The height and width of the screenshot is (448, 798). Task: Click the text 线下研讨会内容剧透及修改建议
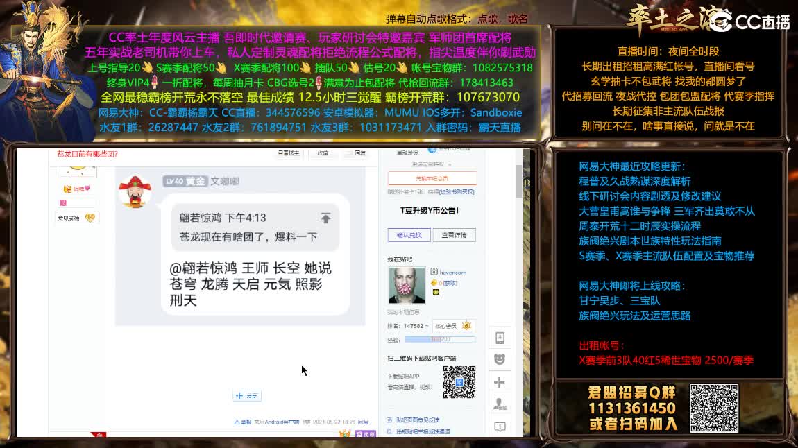tap(650, 196)
